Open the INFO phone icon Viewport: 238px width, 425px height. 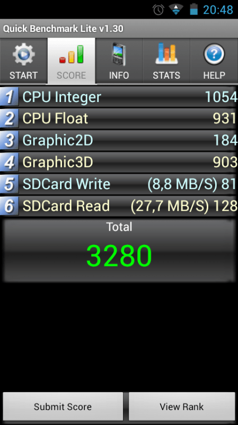point(119,54)
